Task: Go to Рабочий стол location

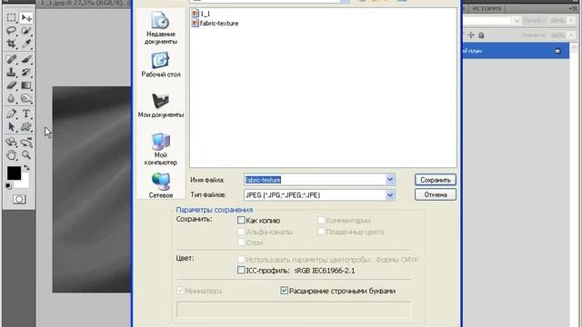Action: [161, 64]
